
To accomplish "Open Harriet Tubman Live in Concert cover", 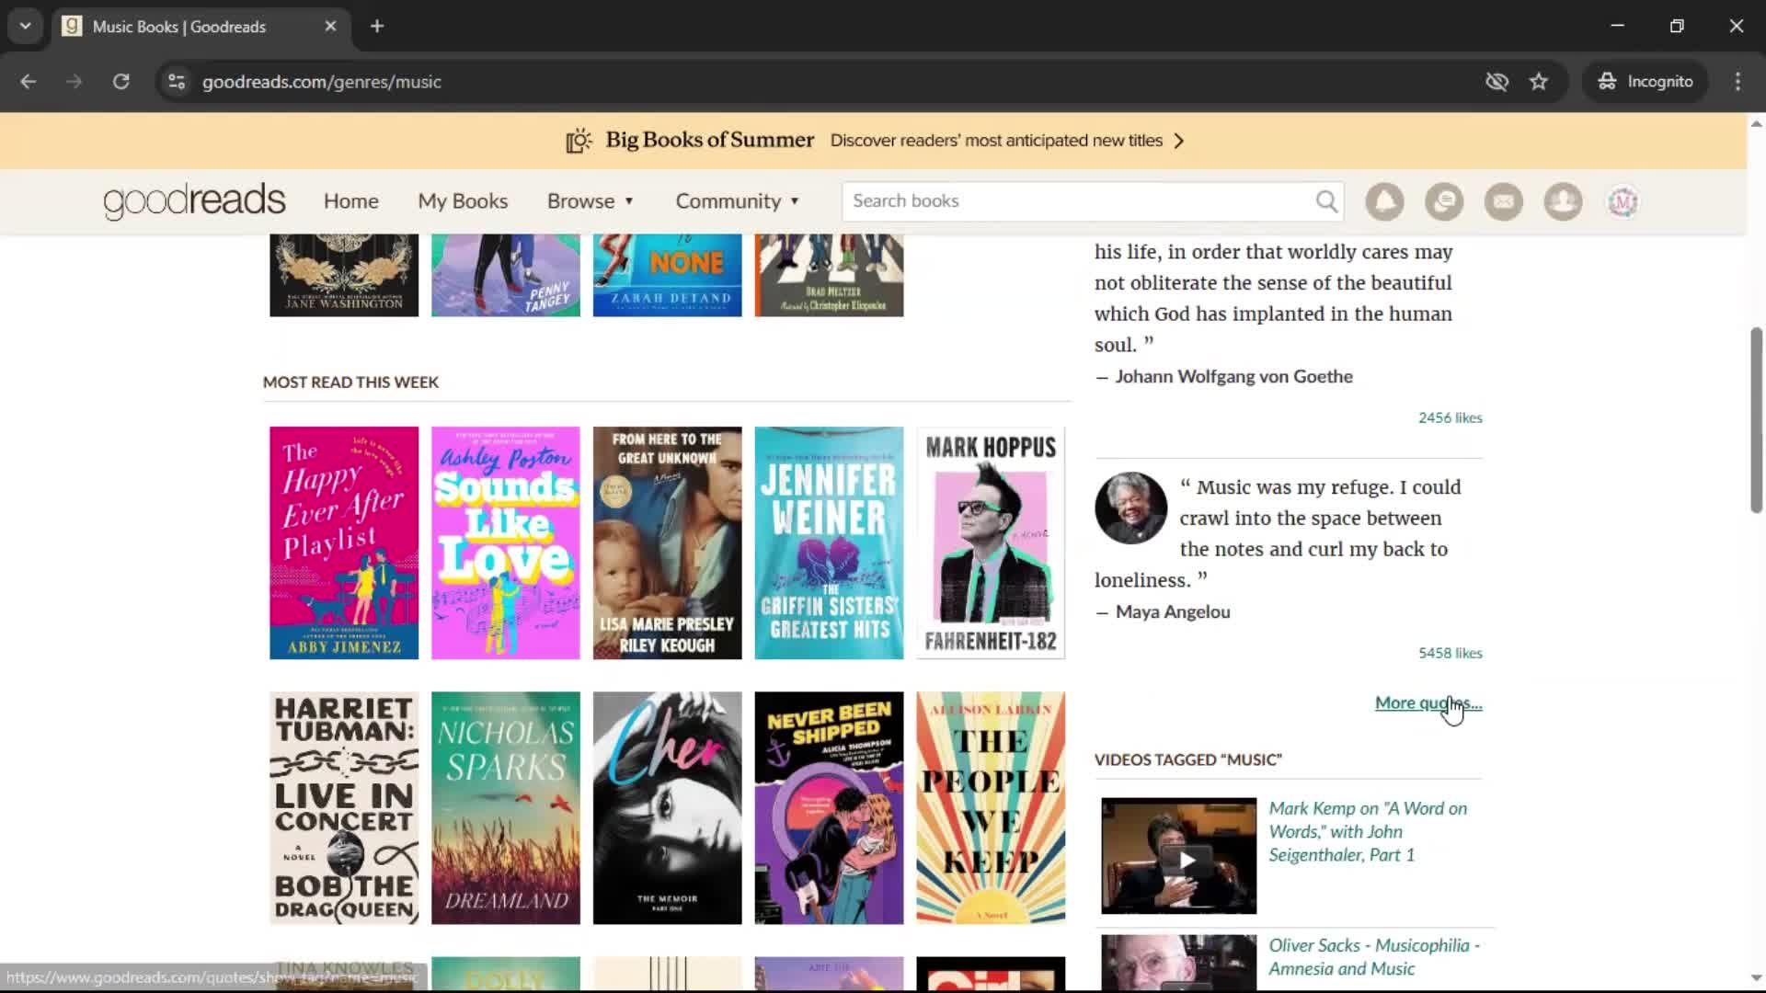I will tap(344, 808).
